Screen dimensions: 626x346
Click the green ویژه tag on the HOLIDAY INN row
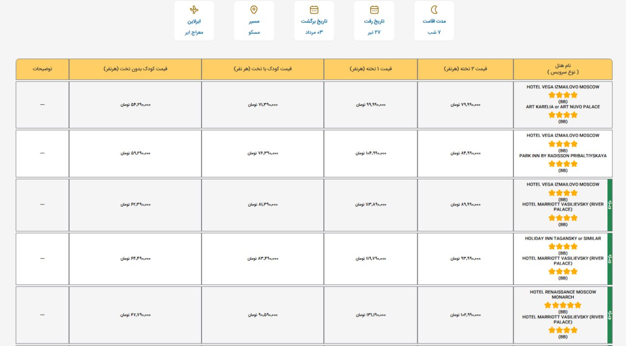click(x=610, y=259)
